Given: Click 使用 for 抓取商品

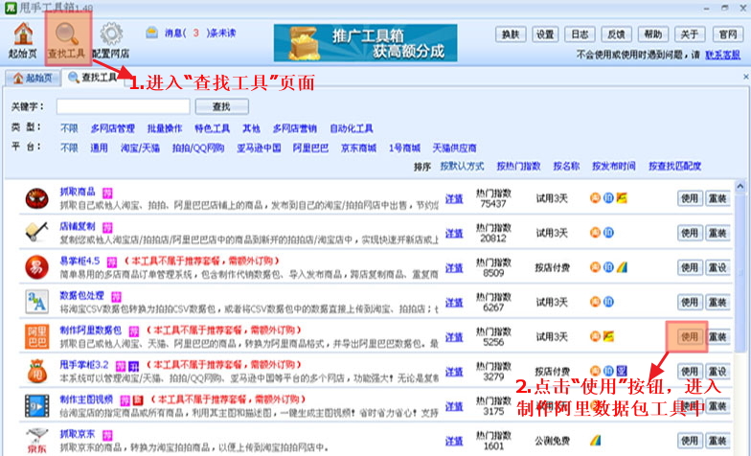Looking at the screenshot, I should pos(690,198).
